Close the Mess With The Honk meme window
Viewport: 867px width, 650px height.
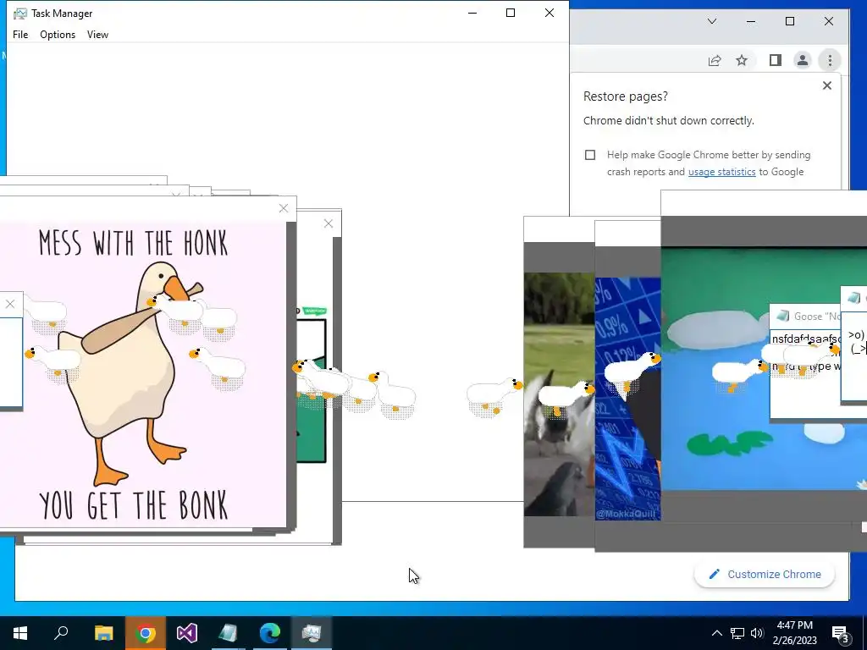click(284, 208)
